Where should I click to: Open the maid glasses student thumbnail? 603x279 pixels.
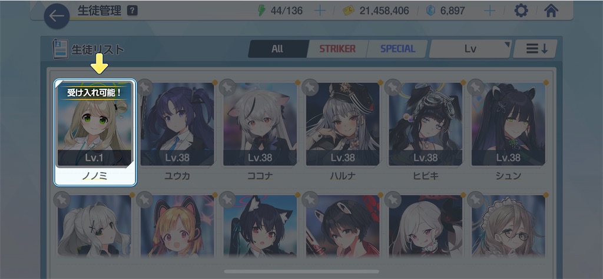[508, 225]
